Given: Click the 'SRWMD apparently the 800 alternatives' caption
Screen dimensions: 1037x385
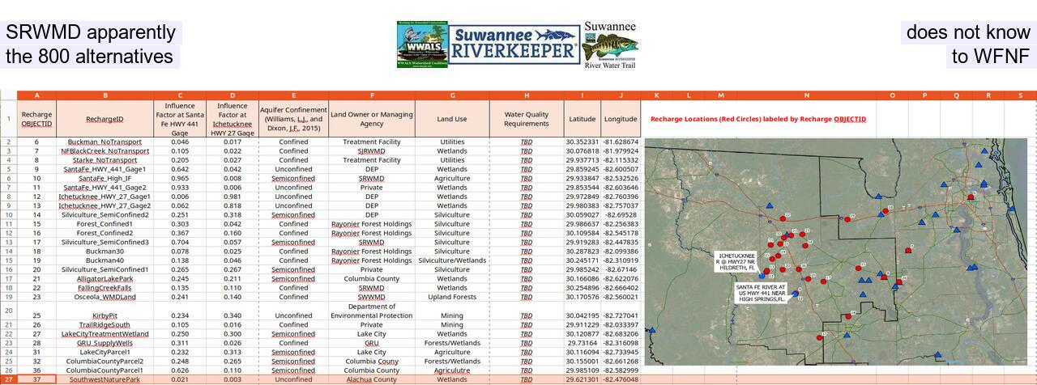Looking at the screenshot, I should coord(91,44).
